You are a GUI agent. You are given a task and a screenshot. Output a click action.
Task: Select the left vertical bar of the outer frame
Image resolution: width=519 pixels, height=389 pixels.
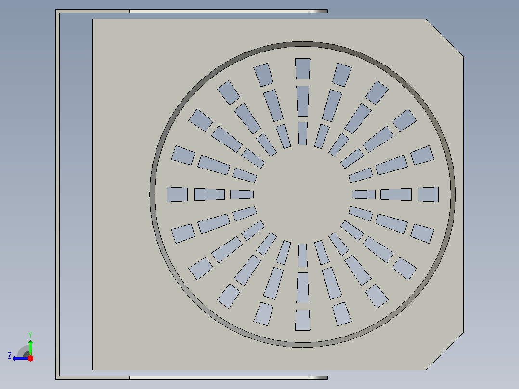tap(58, 194)
